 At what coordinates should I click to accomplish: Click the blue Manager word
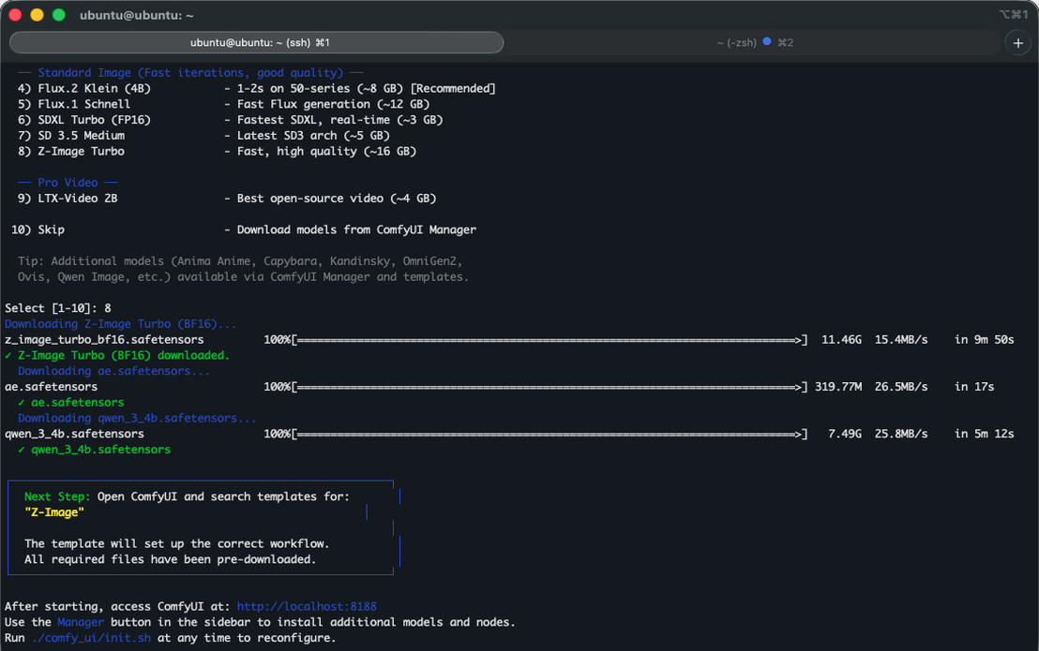pyautogui.click(x=81, y=622)
